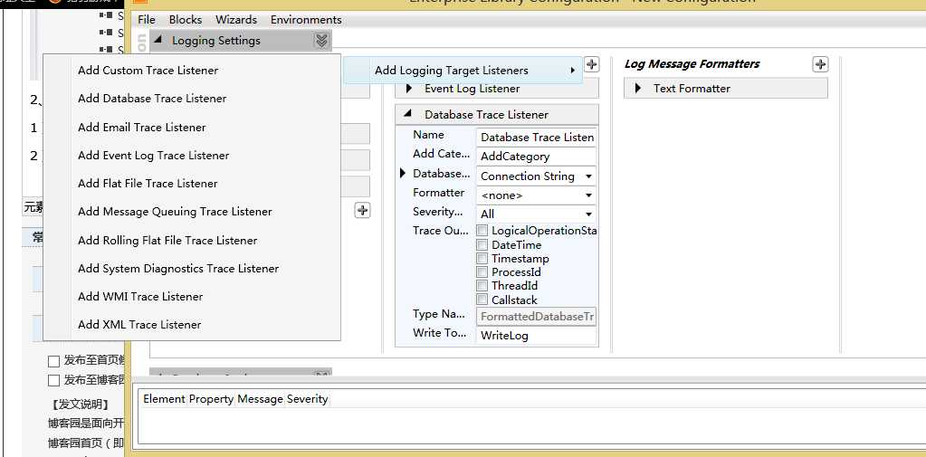Click the Property column header
The image size is (926, 457).
[211, 399]
